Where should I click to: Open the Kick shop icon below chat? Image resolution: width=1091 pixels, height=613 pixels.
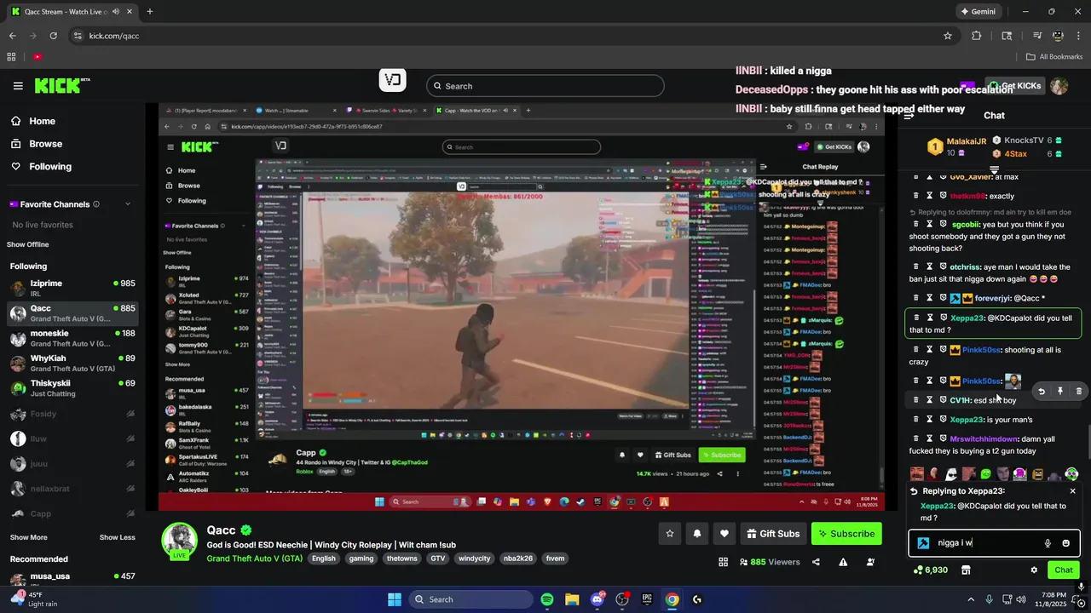[x=966, y=570]
